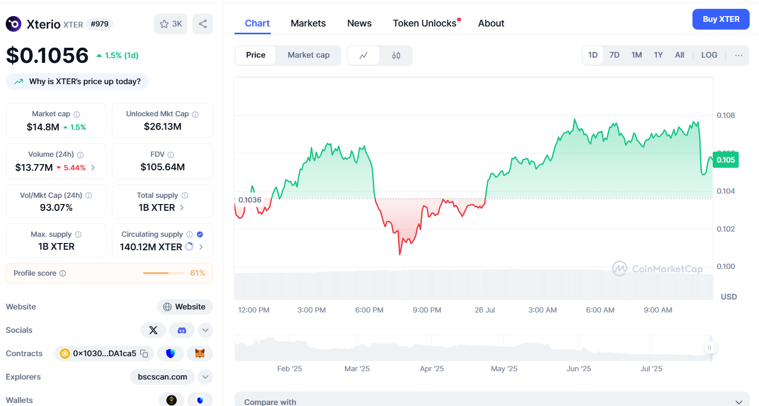Set chart range to 1M
This screenshot has height=406, width=759.
(637, 55)
